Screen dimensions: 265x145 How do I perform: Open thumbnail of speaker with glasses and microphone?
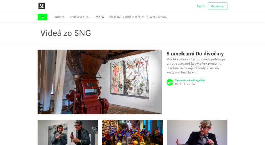tap(197, 132)
